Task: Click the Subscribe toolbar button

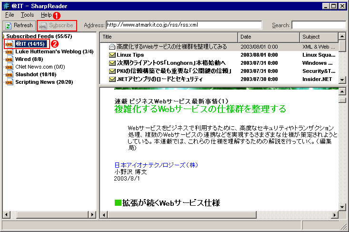Action: click(x=57, y=26)
